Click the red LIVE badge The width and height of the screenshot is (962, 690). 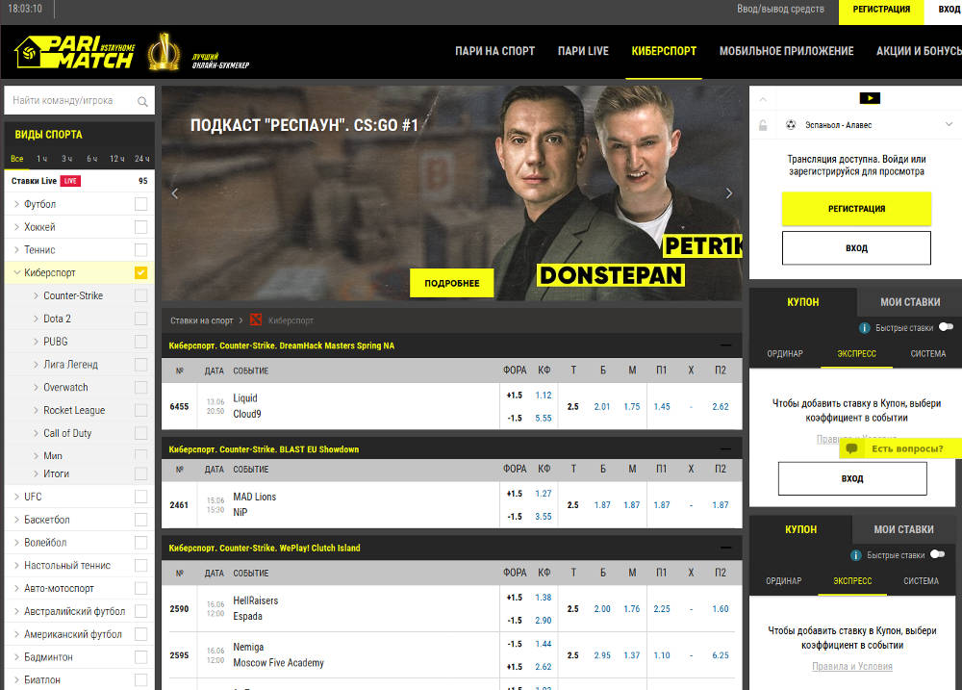[70, 181]
